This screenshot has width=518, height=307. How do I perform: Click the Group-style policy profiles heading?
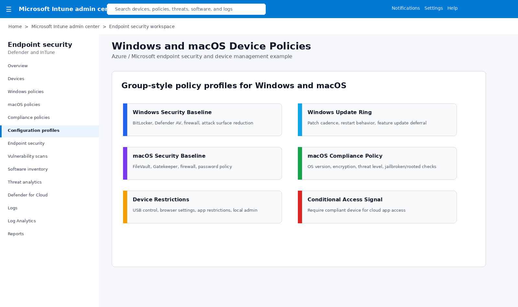[234, 86]
